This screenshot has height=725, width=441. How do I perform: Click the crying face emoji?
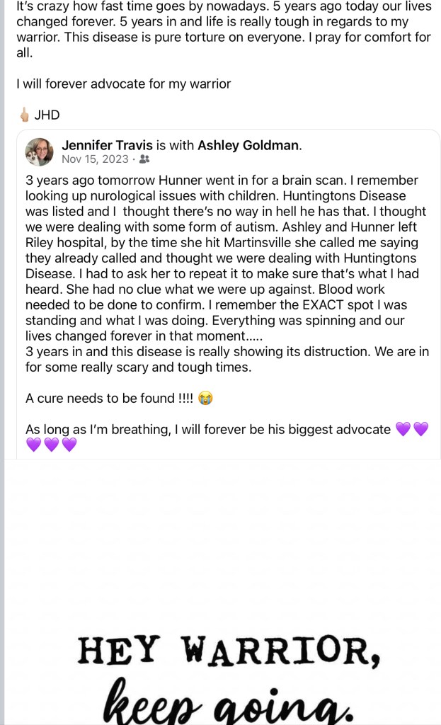pyautogui.click(x=206, y=398)
